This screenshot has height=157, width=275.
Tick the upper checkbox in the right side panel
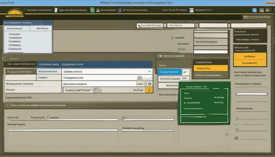(x=237, y=119)
